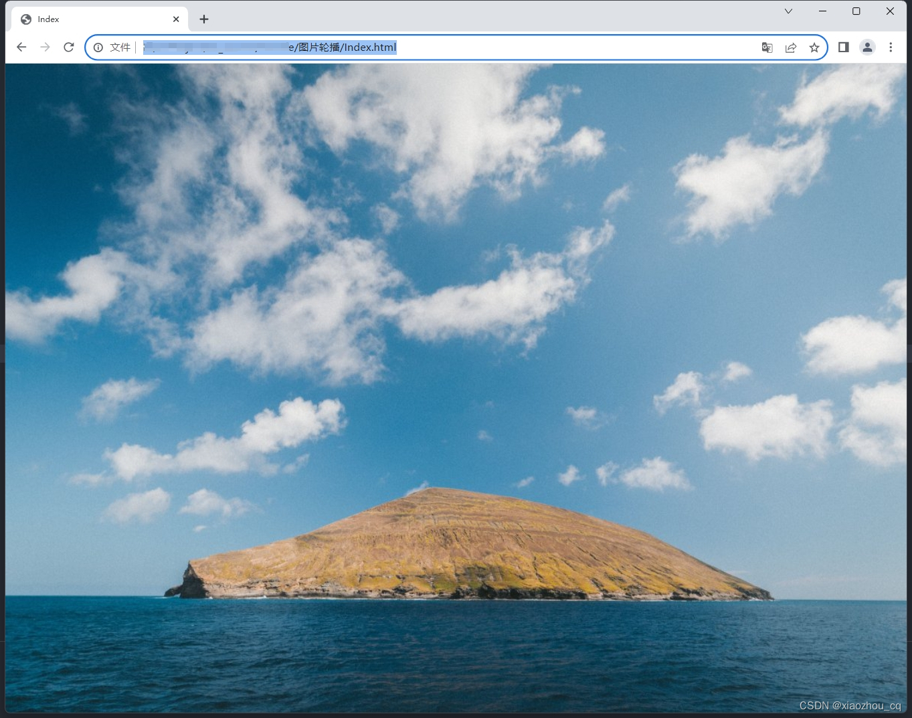Screen dimensions: 912x718
Task: Share this page from the address bar
Action: (x=791, y=48)
